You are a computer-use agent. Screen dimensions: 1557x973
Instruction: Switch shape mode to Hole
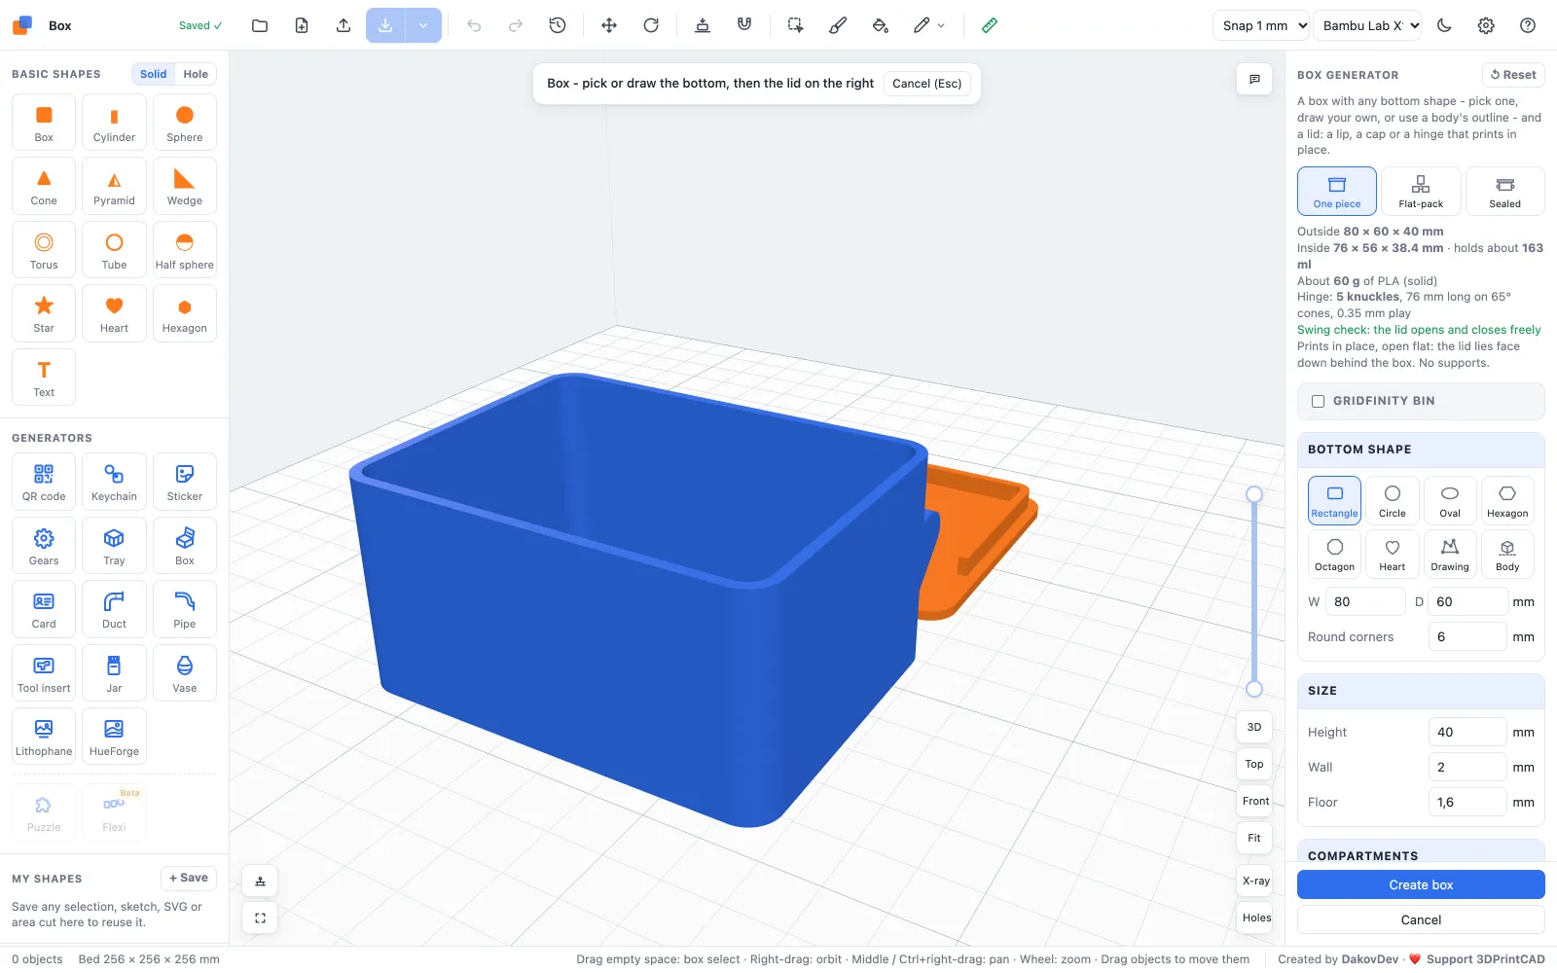196,74
